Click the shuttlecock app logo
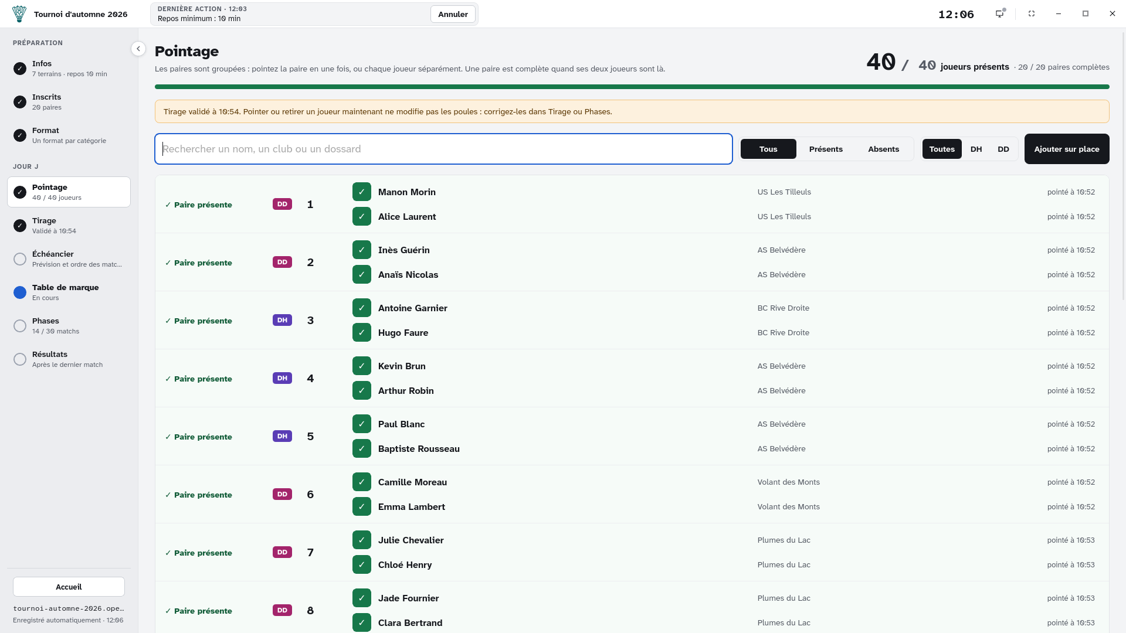The width and height of the screenshot is (1126, 633). coord(19,14)
